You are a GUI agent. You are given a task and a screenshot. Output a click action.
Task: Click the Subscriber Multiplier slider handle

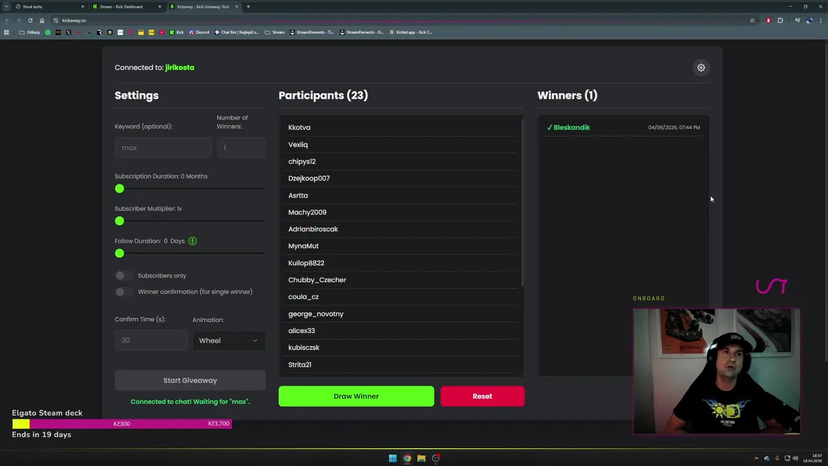click(x=120, y=221)
